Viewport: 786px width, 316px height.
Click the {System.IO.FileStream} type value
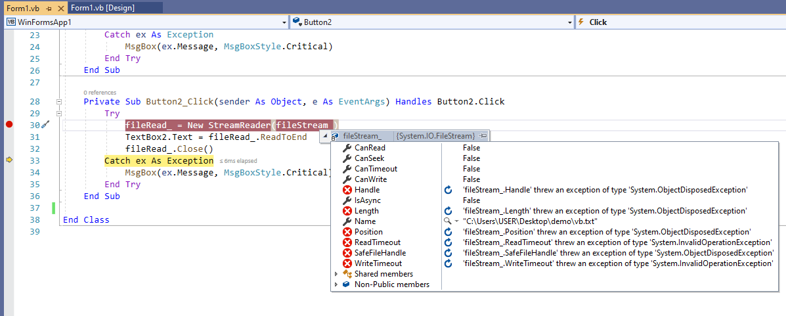pyautogui.click(x=435, y=136)
